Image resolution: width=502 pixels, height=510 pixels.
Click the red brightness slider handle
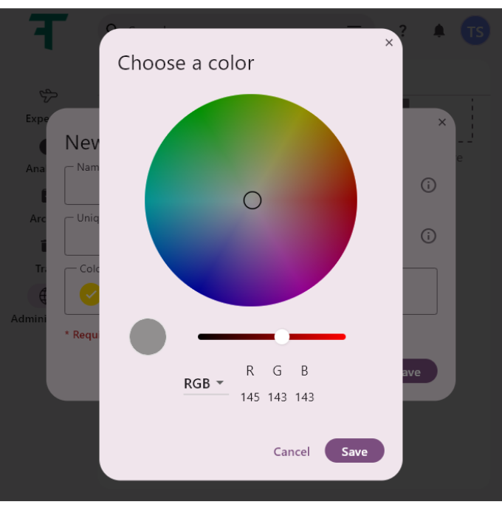coord(282,336)
